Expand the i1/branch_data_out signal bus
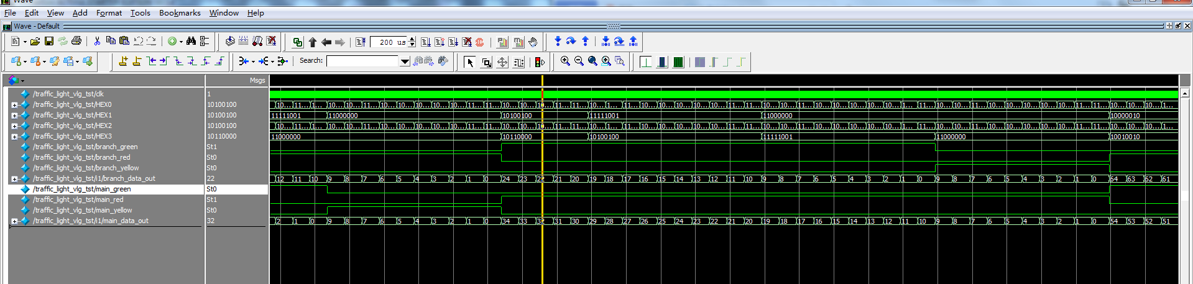1193x284 pixels. pos(14,179)
